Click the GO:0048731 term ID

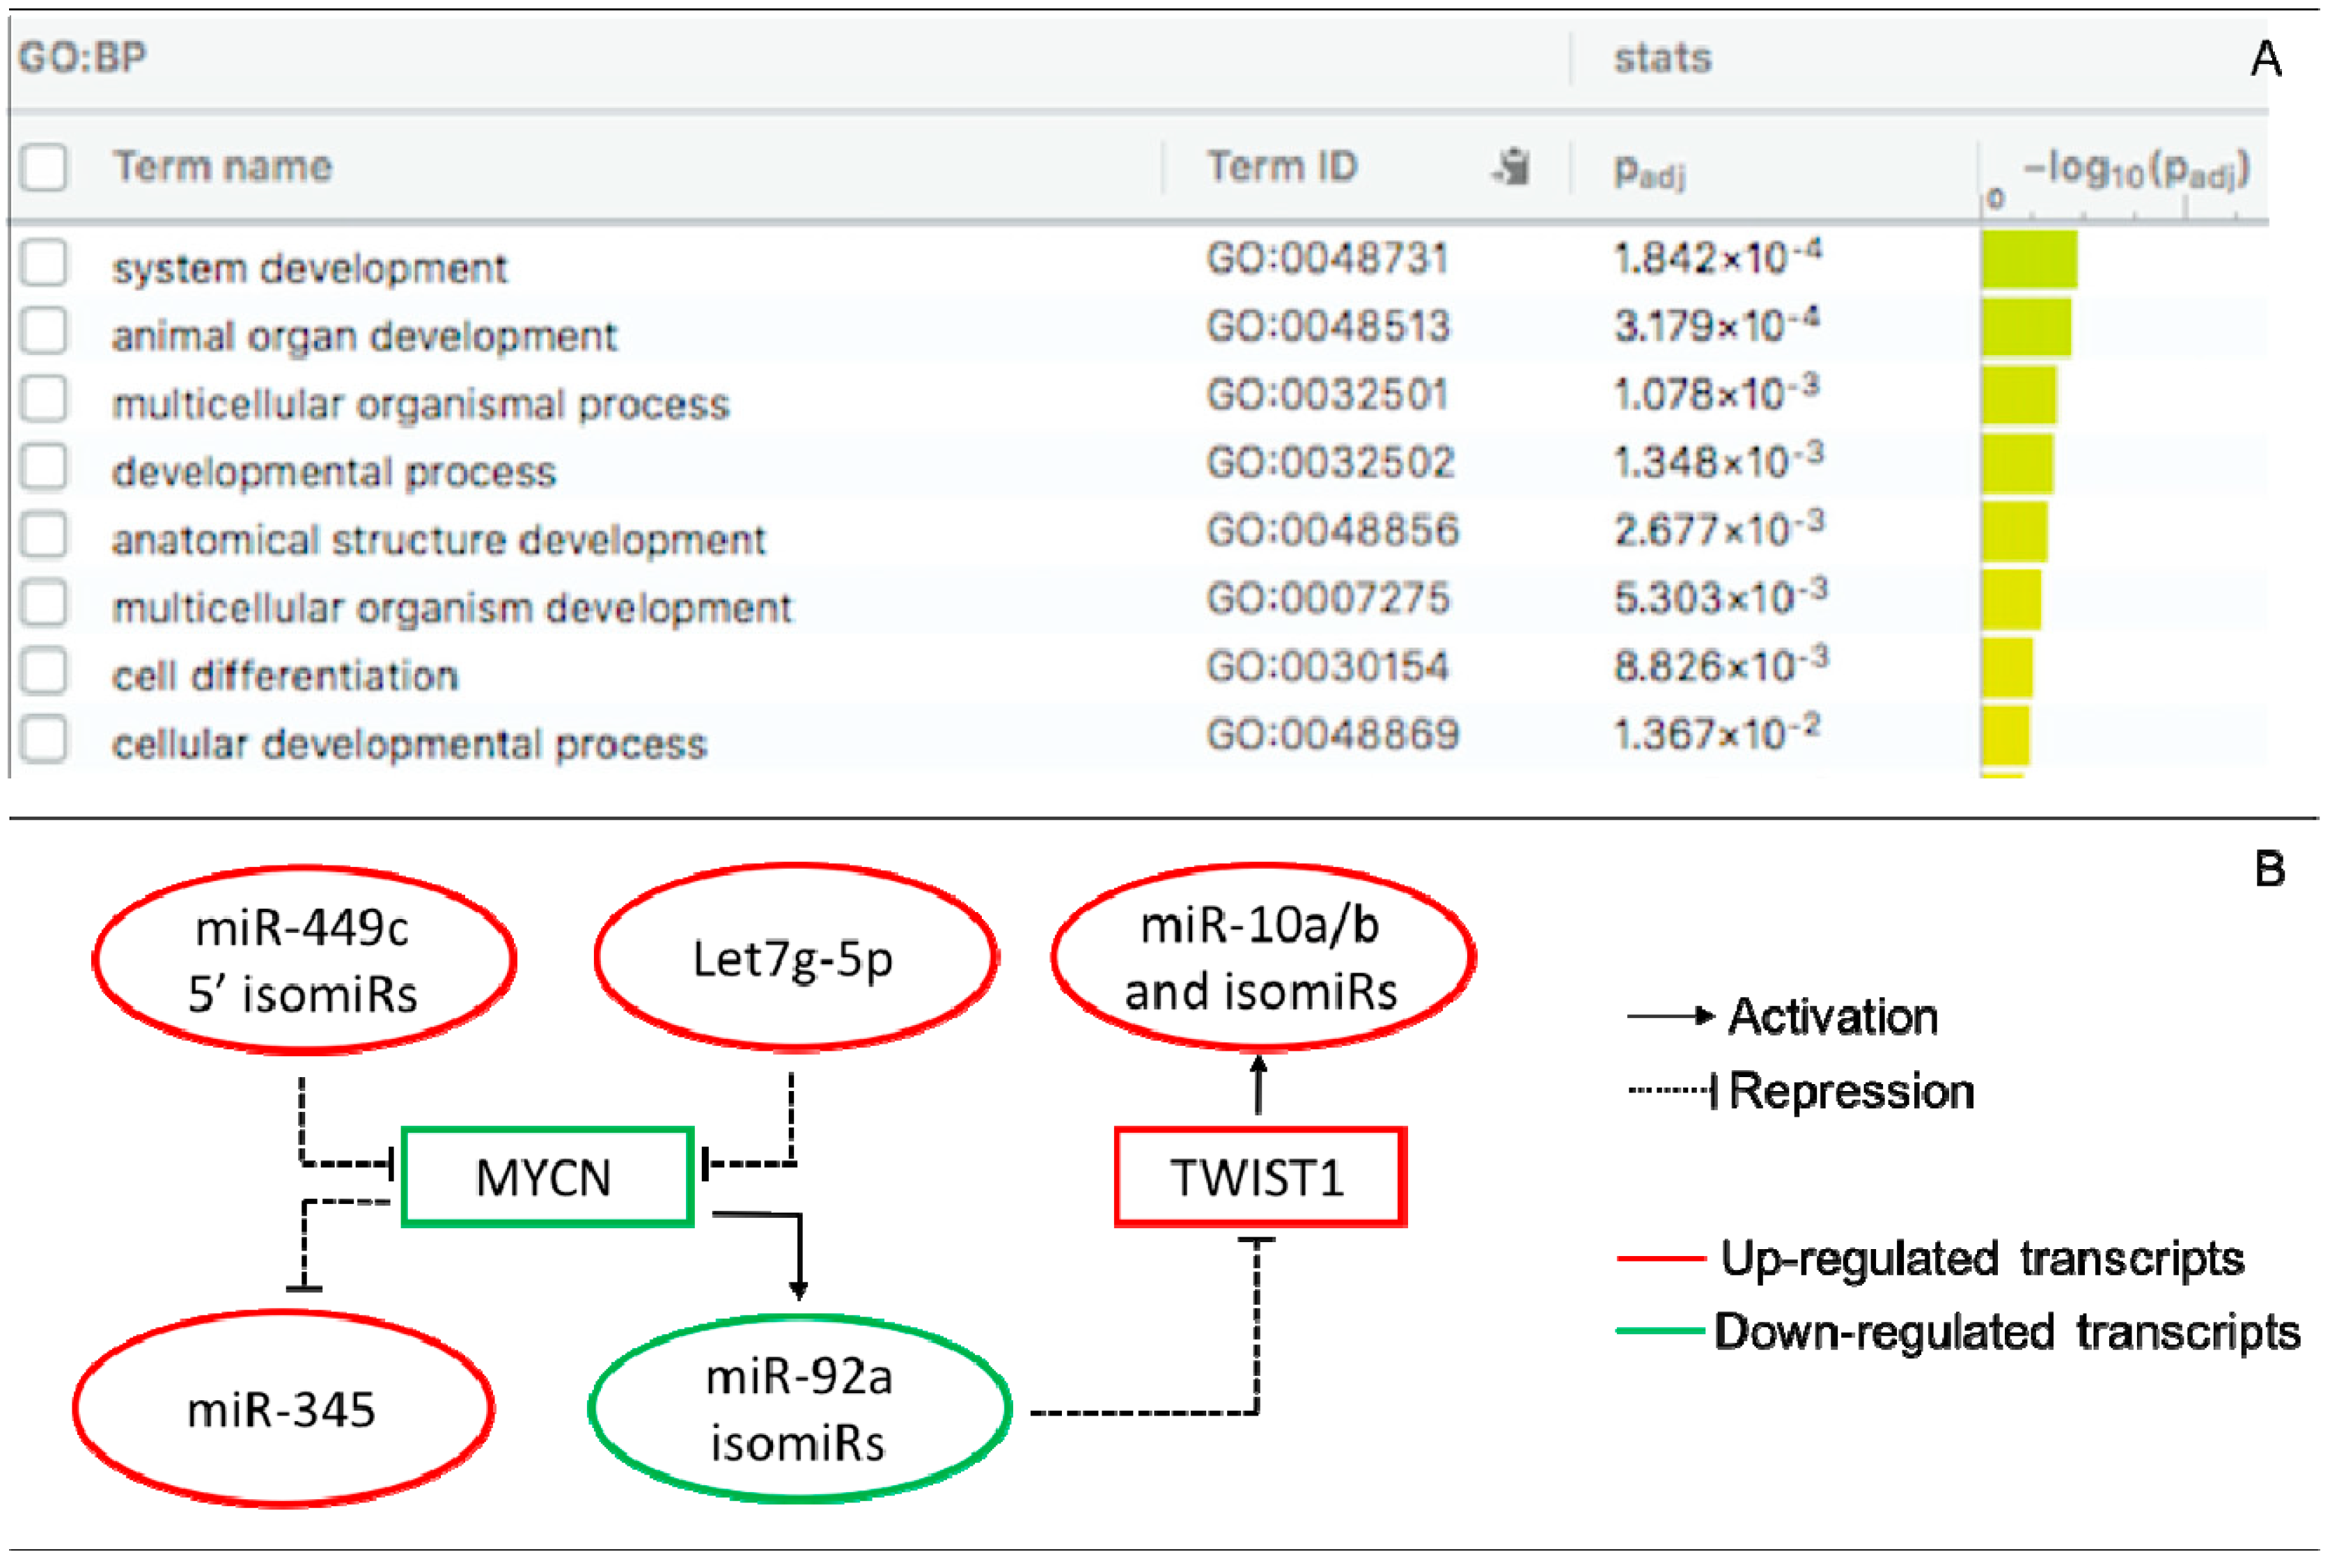tap(1327, 259)
